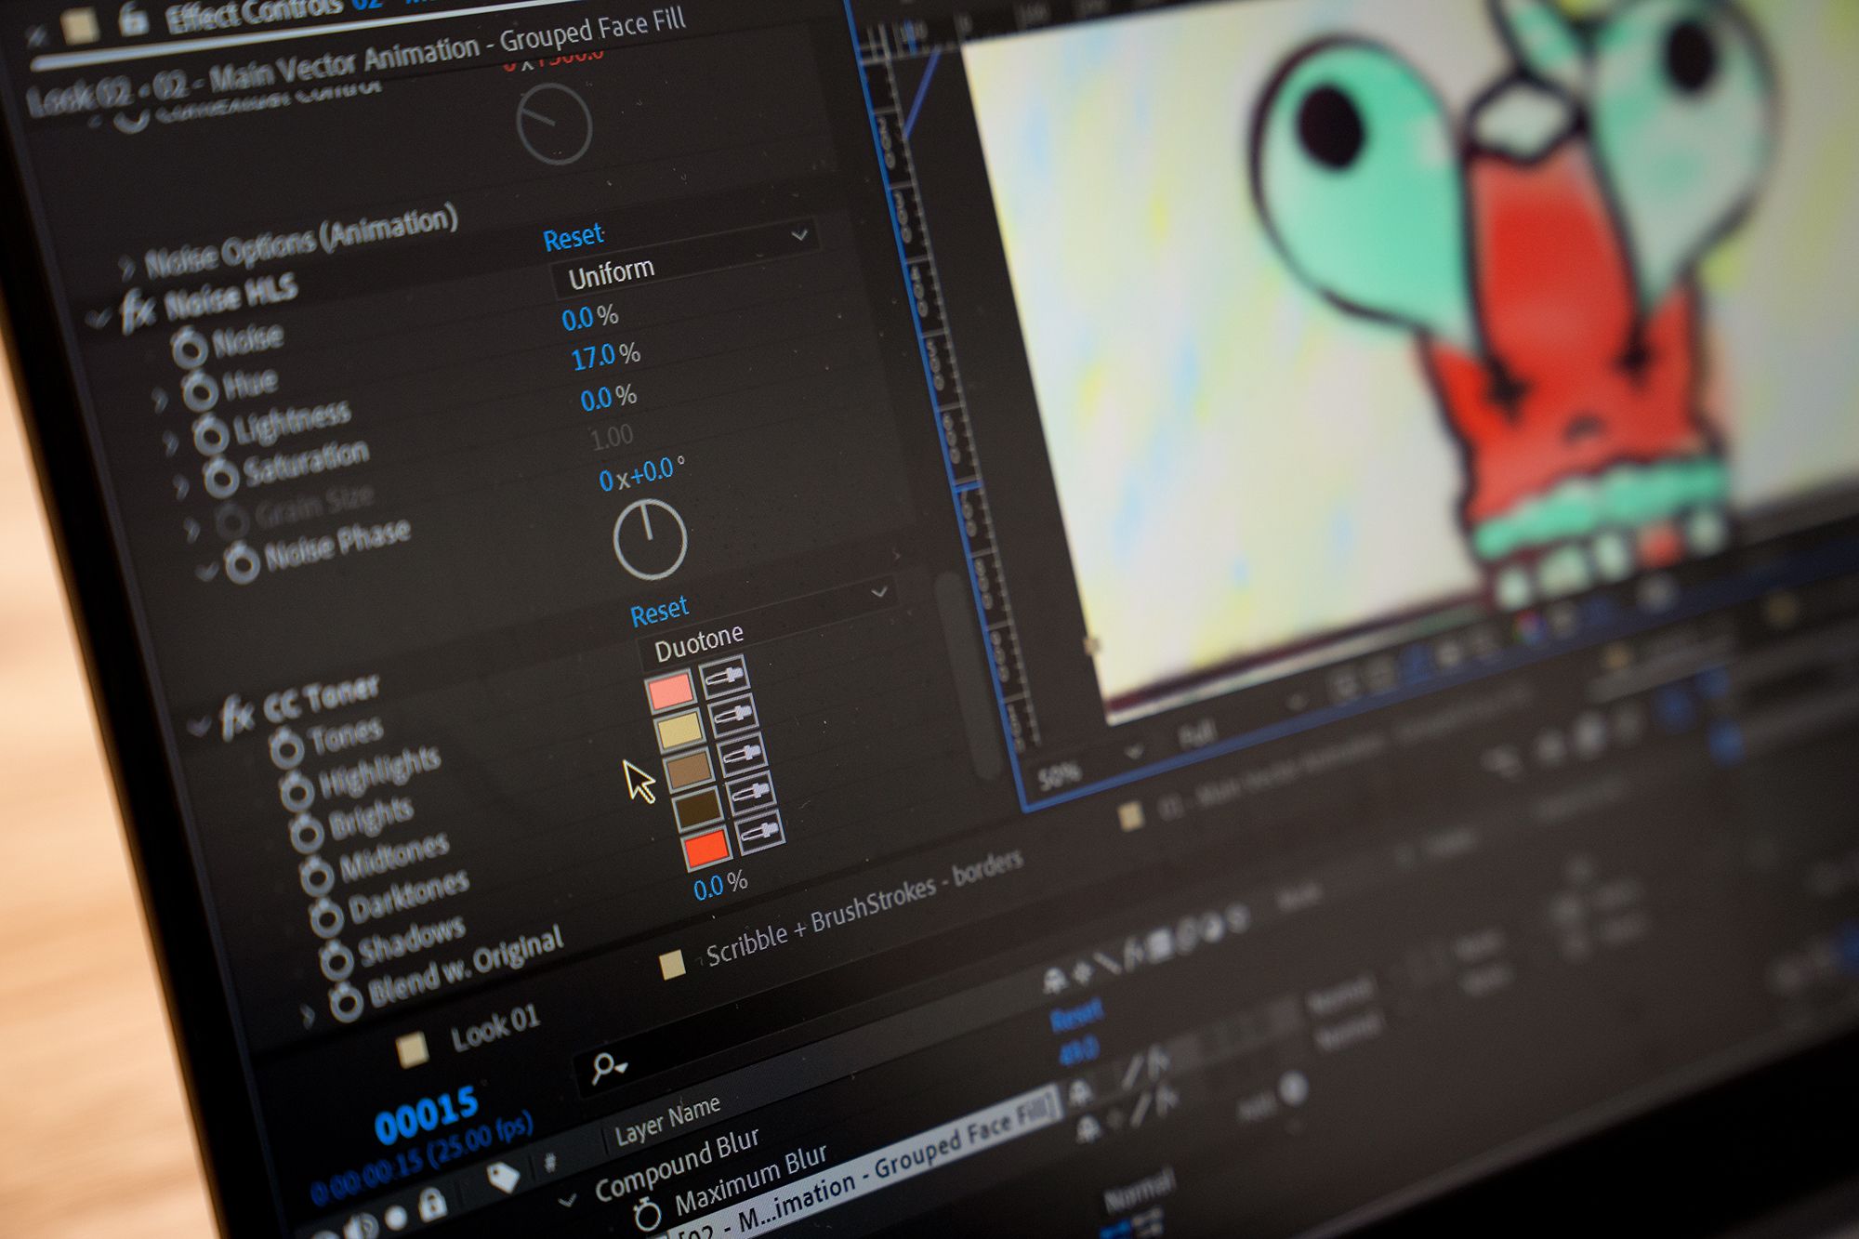This screenshot has width=1859, height=1239.
Task: Pick Highlights color with its eyedropper
Action: tap(725, 677)
